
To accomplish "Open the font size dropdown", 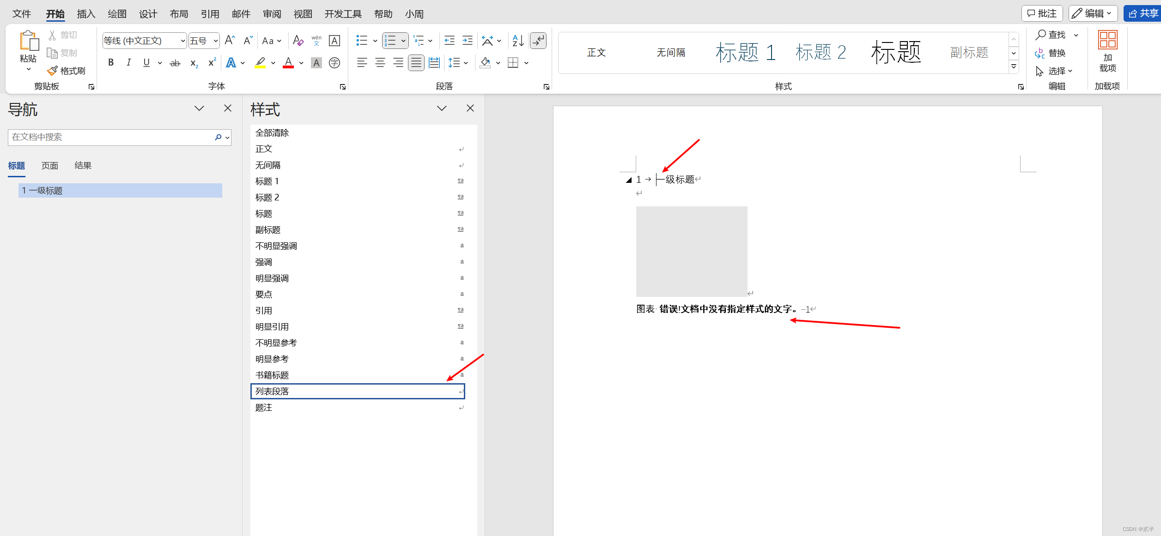I will pyautogui.click(x=215, y=41).
